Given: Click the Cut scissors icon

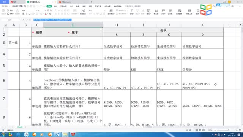Looking at the screenshot, I should click(x=8, y=10).
